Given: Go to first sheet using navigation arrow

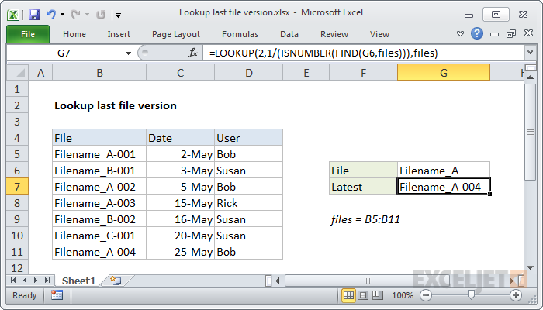Looking at the screenshot, I should point(13,281).
